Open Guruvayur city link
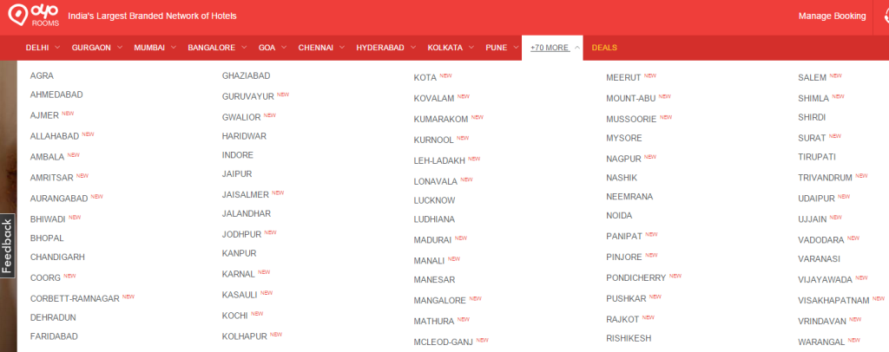889x352 pixels. 247,97
